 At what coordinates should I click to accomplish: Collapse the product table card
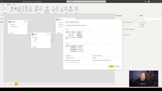point(12,33)
